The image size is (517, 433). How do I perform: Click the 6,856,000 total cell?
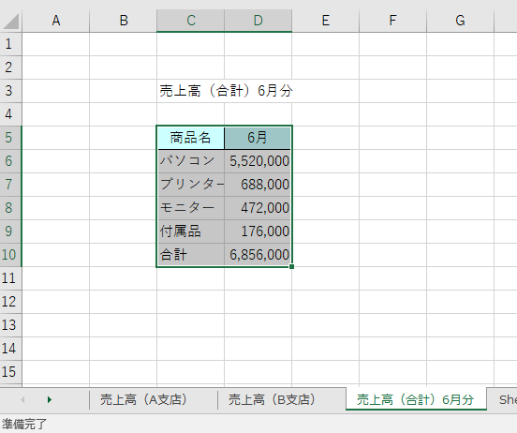pos(258,255)
